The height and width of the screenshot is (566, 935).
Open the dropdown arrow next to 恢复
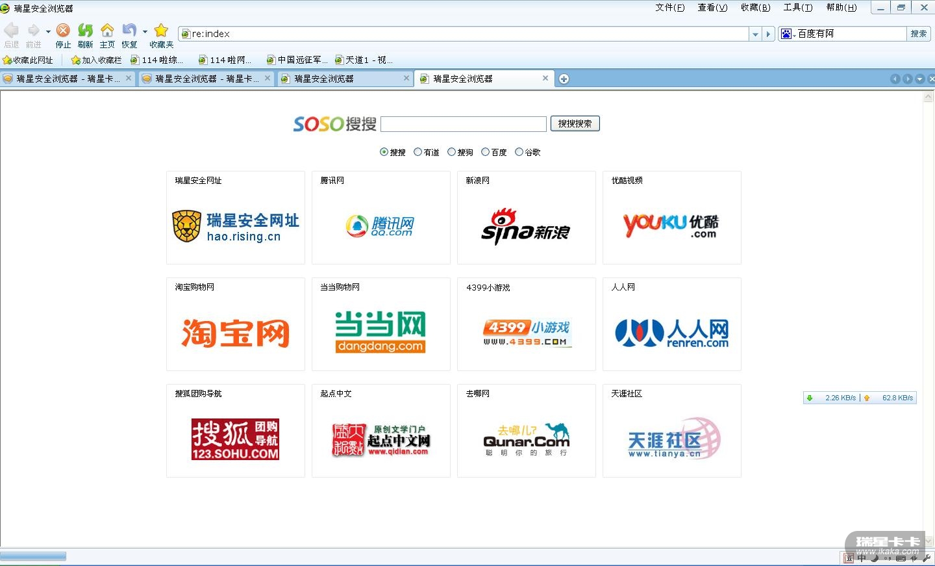pos(145,31)
